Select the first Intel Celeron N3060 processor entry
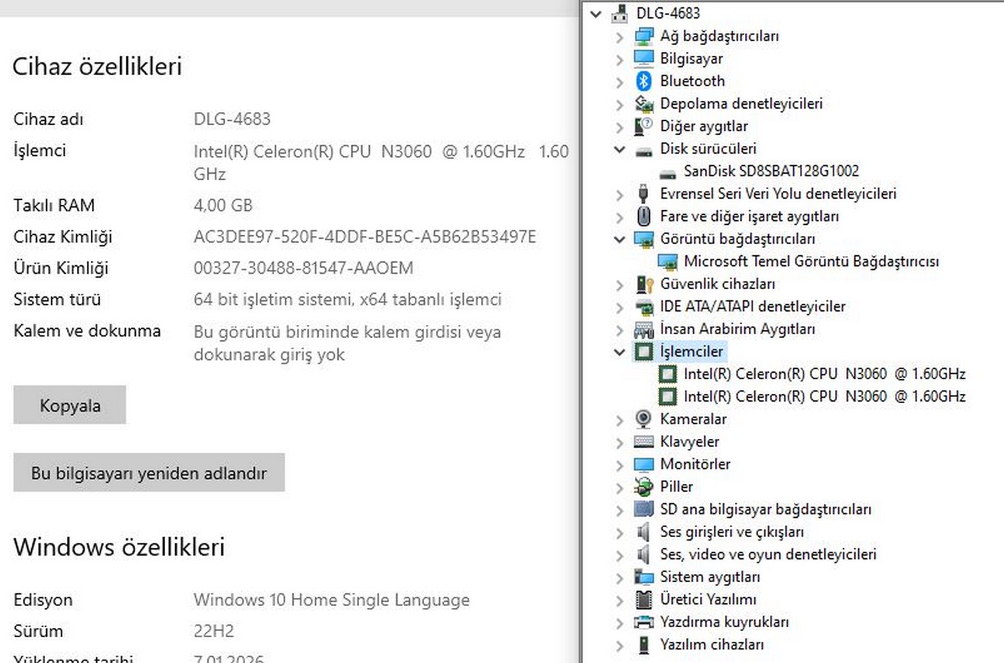The height and width of the screenshot is (663, 1004). coord(824,374)
